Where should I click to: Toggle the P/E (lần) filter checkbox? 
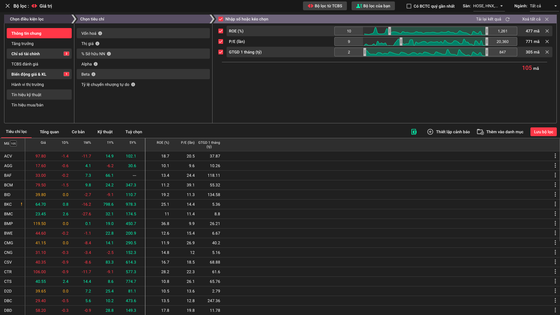[221, 41]
